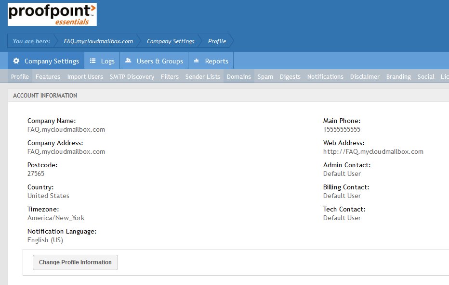This screenshot has height=285, width=449.
Task: Select the SMTP Discovery tab
Action: click(132, 76)
